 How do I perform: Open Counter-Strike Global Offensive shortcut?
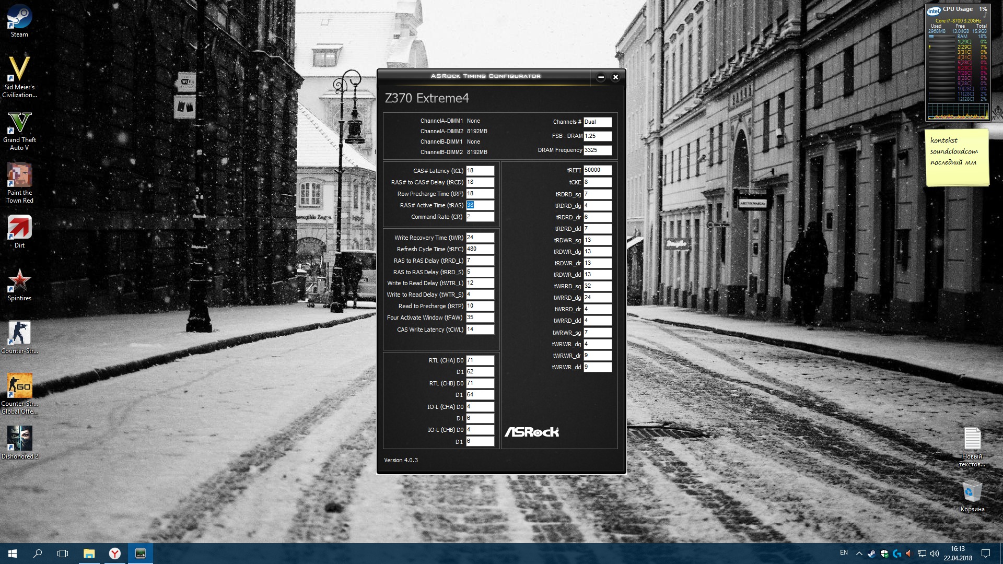click(19, 386)
